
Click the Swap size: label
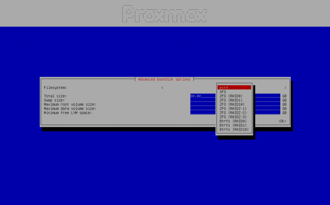coord(54,100)
